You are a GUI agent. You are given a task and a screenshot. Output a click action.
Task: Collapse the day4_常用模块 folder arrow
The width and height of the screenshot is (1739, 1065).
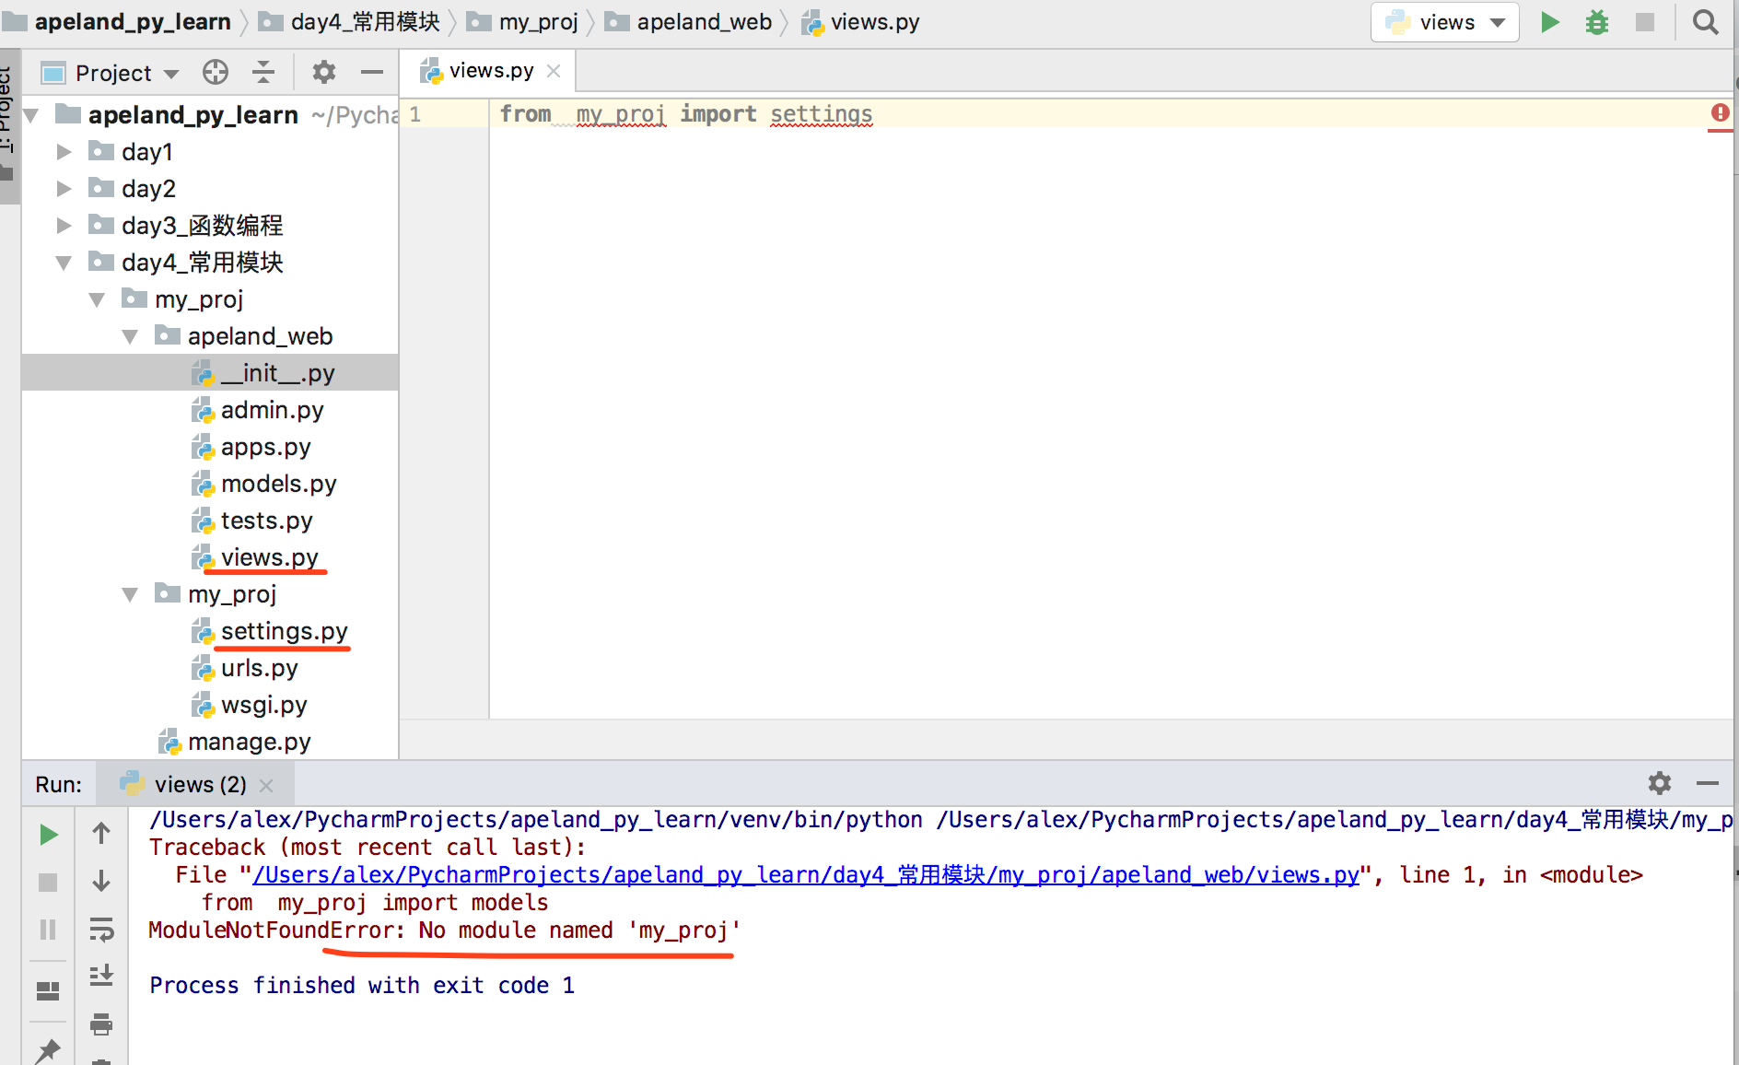coord(64,263)
